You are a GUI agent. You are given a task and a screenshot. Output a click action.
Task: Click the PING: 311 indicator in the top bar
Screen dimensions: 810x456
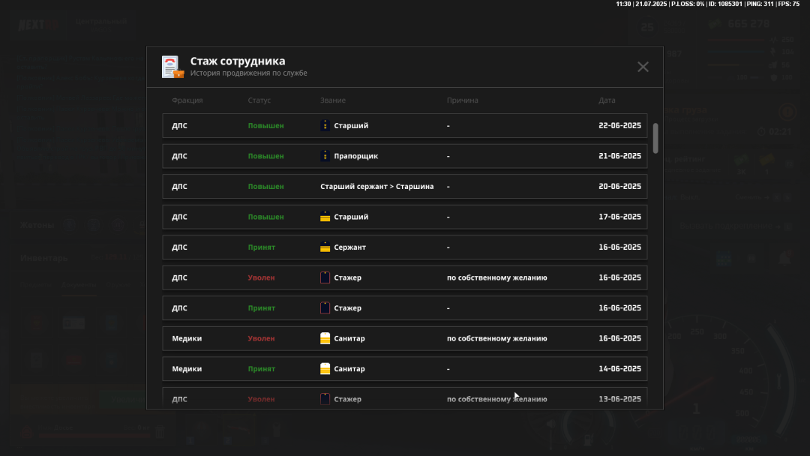pyautogui.click(x=759, y=4)
